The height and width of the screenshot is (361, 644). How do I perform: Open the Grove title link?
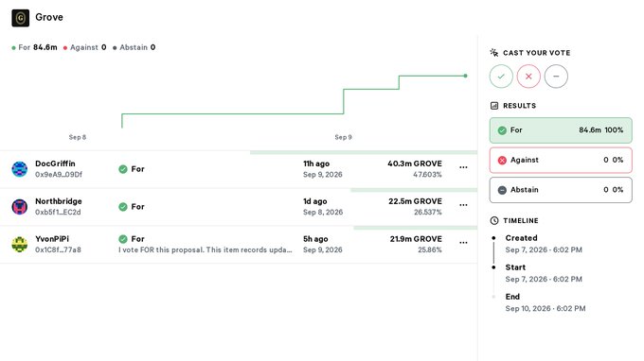pyautogui.click(x=49, y=17)
